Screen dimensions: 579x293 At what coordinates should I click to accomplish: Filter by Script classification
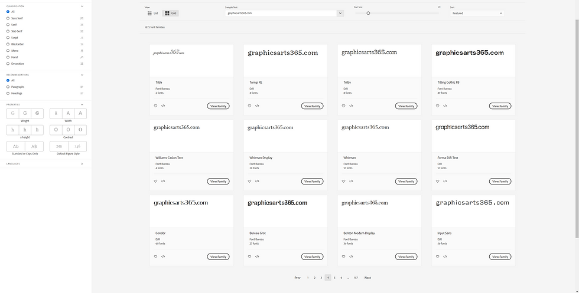[8, 38]
